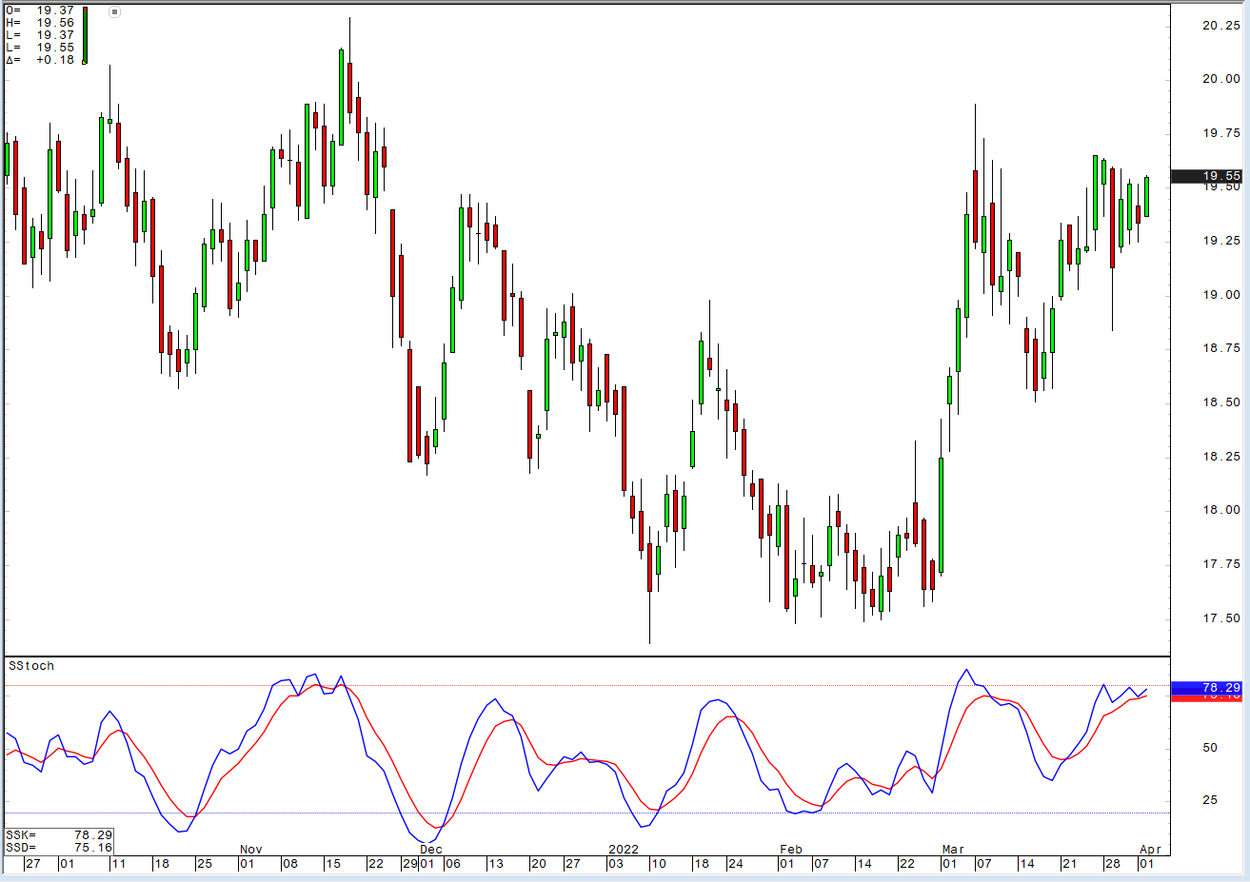Select the blue 78.29 stochastic axis tag
Screen dimensions: 1250x882
1206,687
